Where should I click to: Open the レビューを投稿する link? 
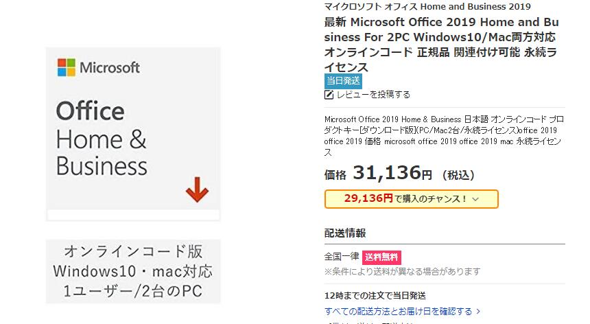click(373, 95)
